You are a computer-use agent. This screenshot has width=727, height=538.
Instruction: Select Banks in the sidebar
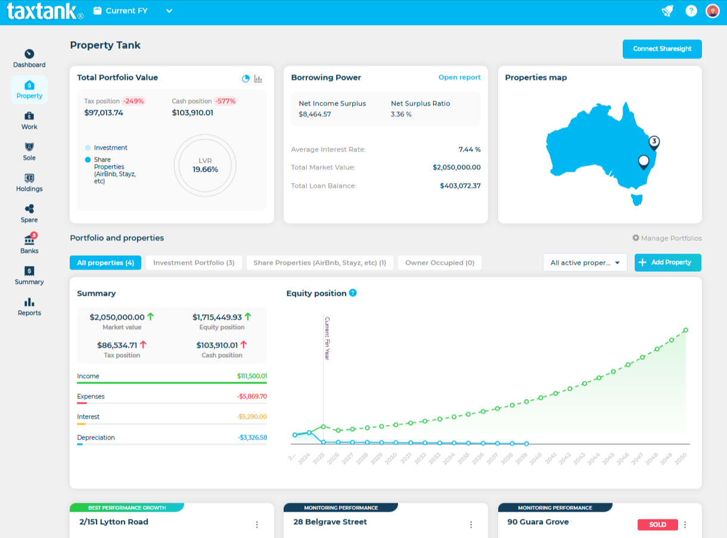[29, 243]
